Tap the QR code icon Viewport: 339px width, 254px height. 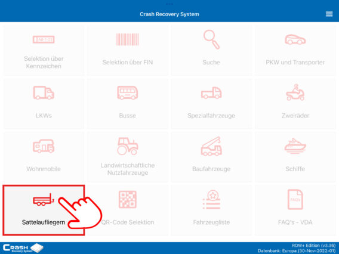click(128, 200)
